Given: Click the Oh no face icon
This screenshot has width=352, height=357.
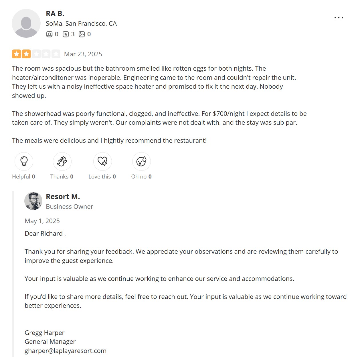Looking at the screenshot, I should (x=141, y=161).
